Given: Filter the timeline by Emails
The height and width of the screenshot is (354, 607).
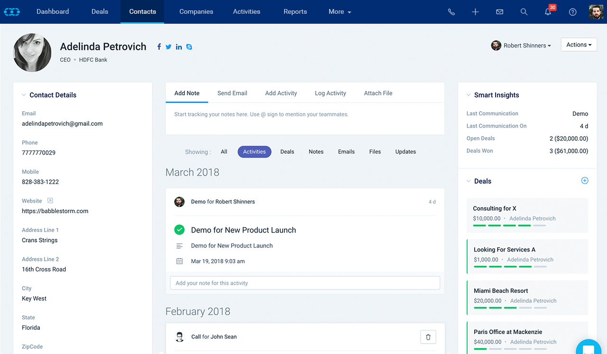Looking at the screenshot, I should (x=346, y=152).
